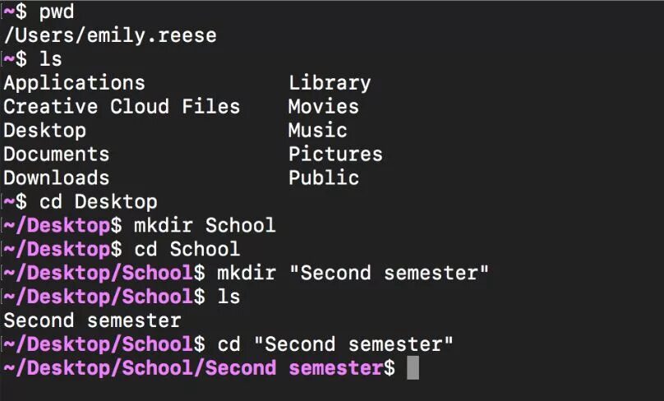The height and width of the screenshot is (401, 664).
Task: Click the 'cd Desktop' command line
Action: (99, 202)
